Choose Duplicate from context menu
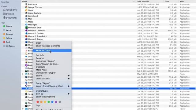The width and height of the screenshot is (196, 110). coord(52,67)
